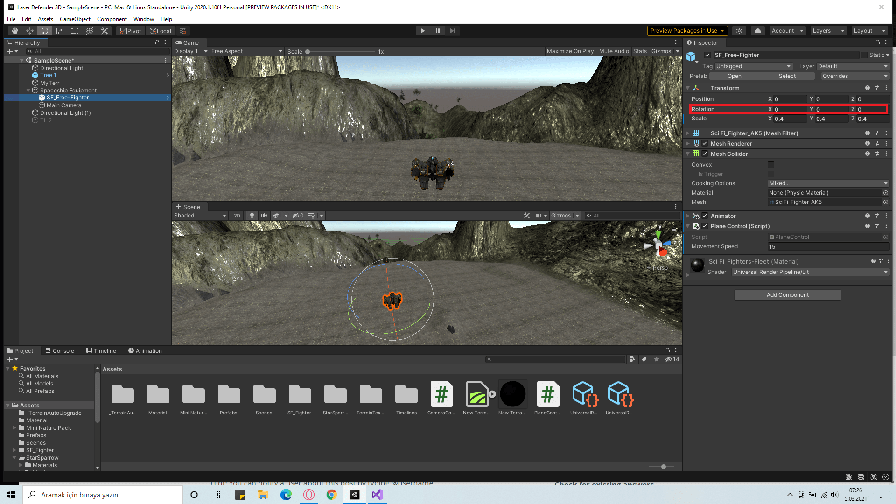Disable Animator component checkbox
Viewport: 896px width, 504px height.
point(705,216)
